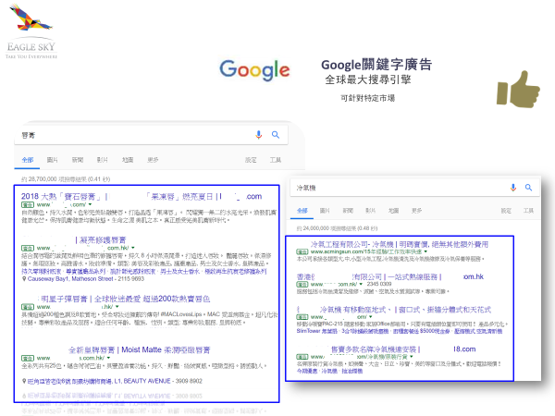Switch to 圖片 tab in the 唇膏 search
This screenshot has height=416, width=555.
coord(53,160)
